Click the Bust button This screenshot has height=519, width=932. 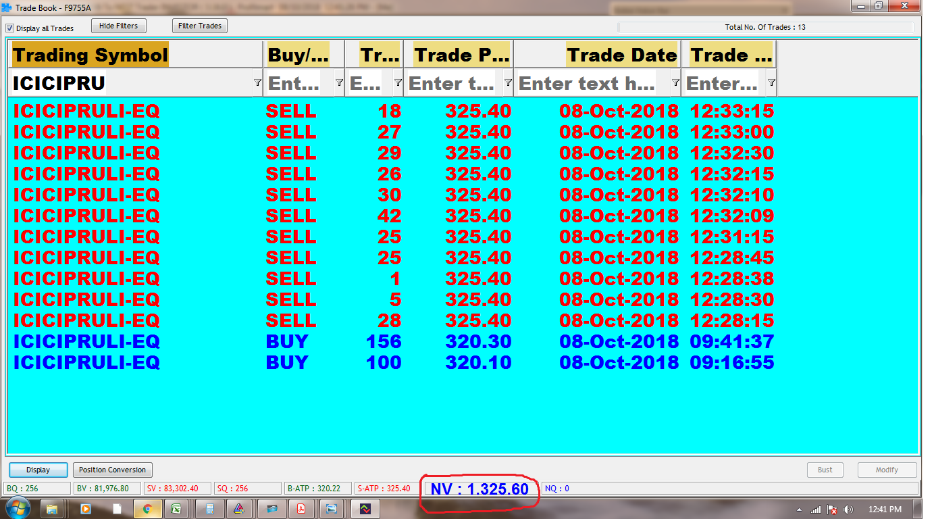point(825,470)
